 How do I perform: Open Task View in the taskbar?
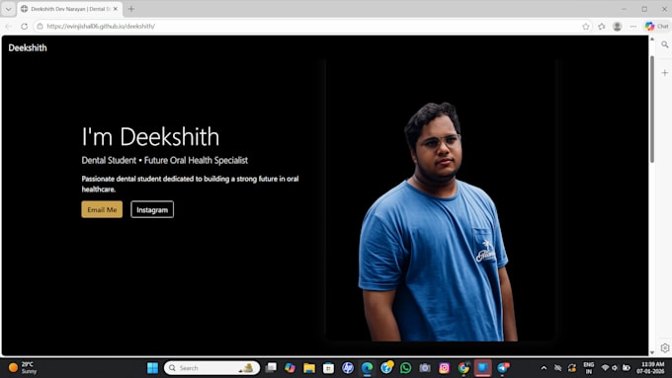tap(271, 368)
